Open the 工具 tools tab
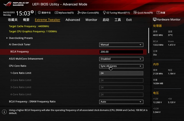184x121 pixels. click(118, 20)
